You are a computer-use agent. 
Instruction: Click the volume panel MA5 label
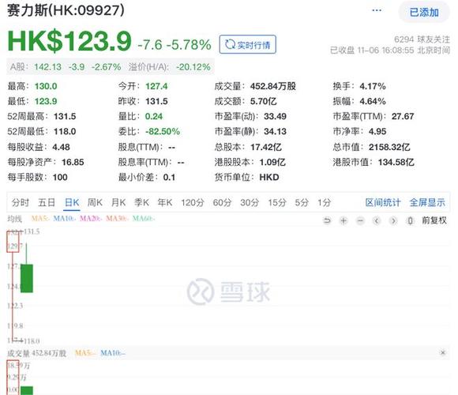click(x=85, y=353)
